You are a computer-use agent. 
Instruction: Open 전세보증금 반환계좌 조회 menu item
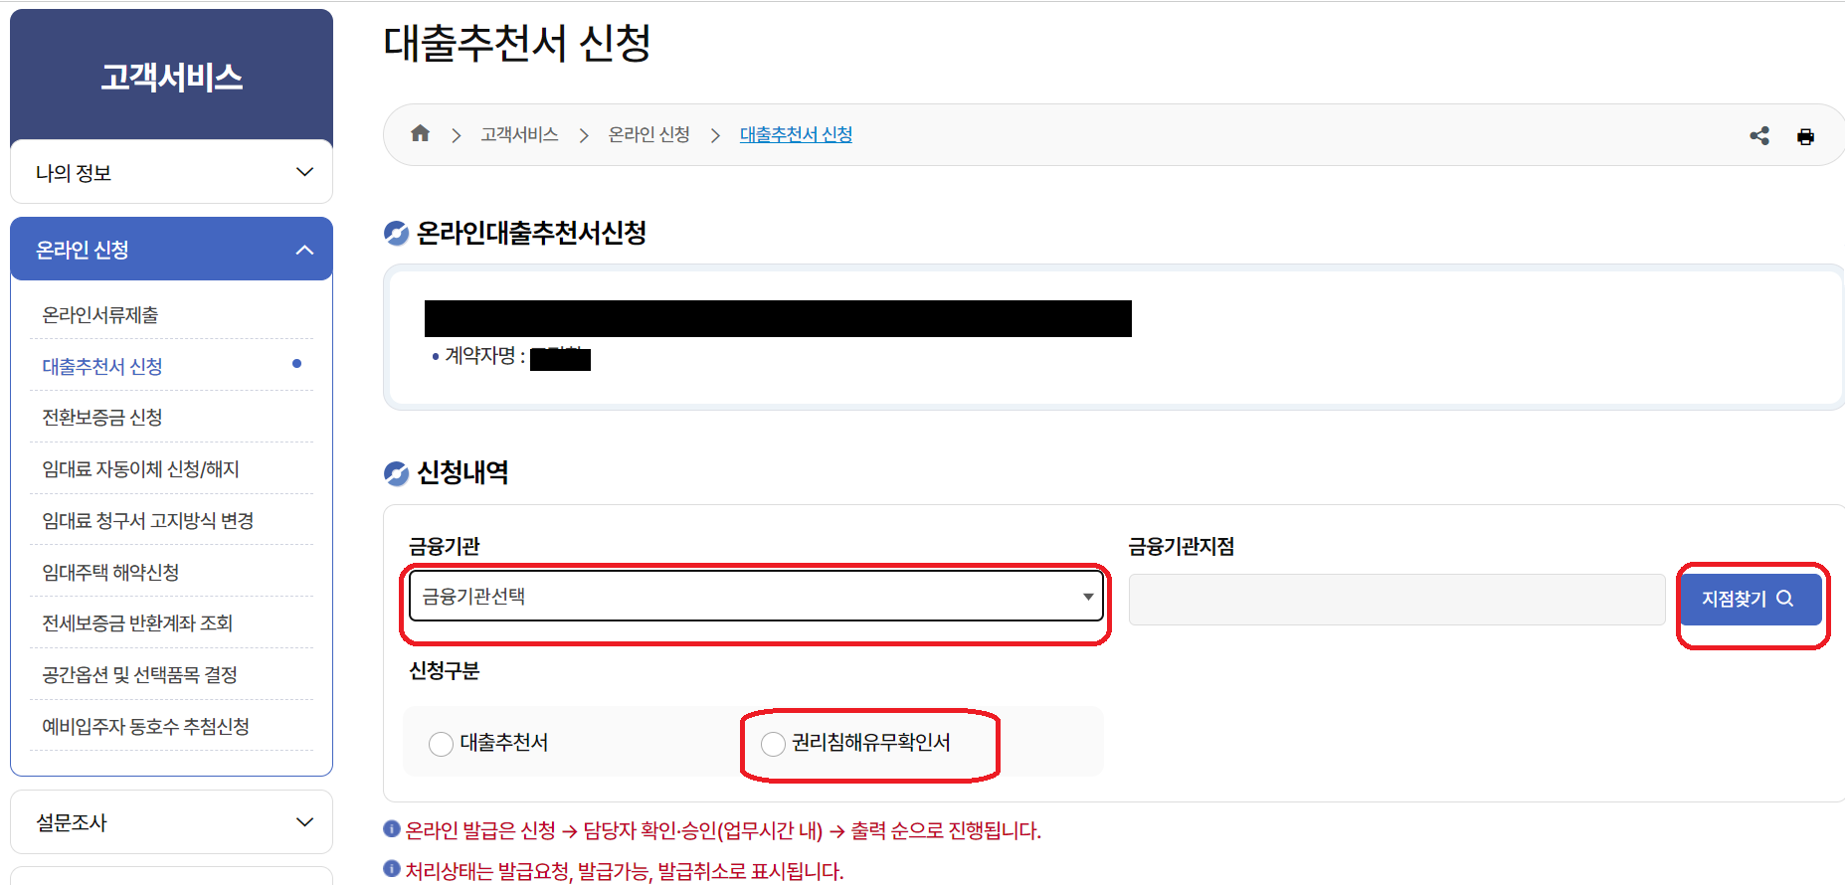tap(137, 623)
